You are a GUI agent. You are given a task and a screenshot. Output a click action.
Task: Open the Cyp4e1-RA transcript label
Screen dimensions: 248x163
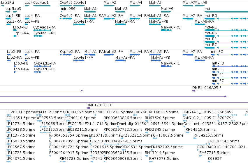point(84,22)
